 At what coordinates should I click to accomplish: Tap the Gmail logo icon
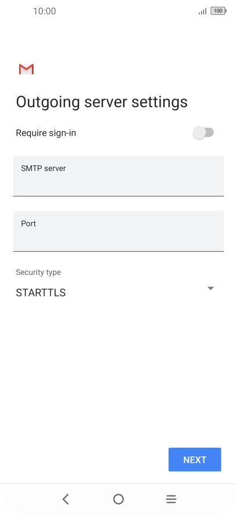(x=26, y=69)
